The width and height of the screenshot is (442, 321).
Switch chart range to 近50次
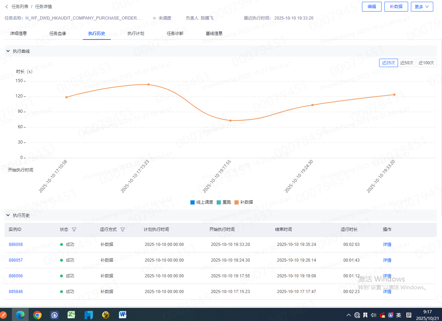coord(407,63)
